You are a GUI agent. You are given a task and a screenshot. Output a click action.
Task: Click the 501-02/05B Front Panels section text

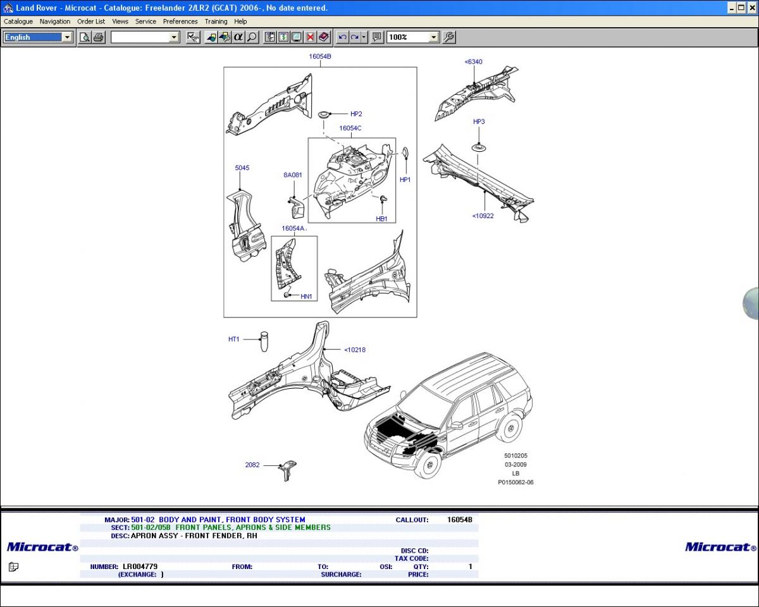tap(231, 527)
